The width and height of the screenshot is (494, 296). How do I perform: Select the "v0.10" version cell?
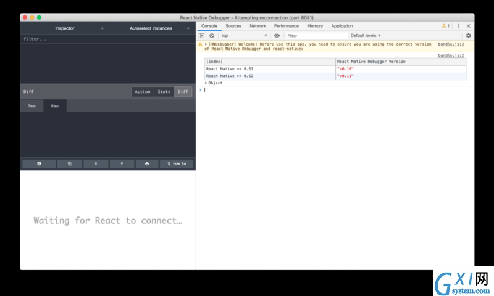tap(401, 69)
